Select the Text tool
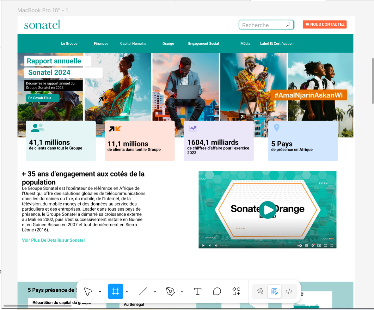Image resolution: width=374 pixels, height=310 pixels. (x=198, y=291)
